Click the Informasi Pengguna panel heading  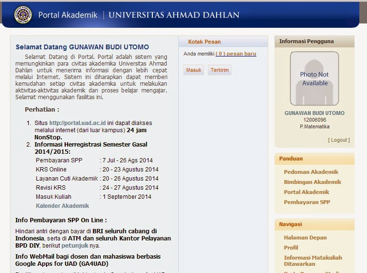pyautogui.click(x=306, y=41)
